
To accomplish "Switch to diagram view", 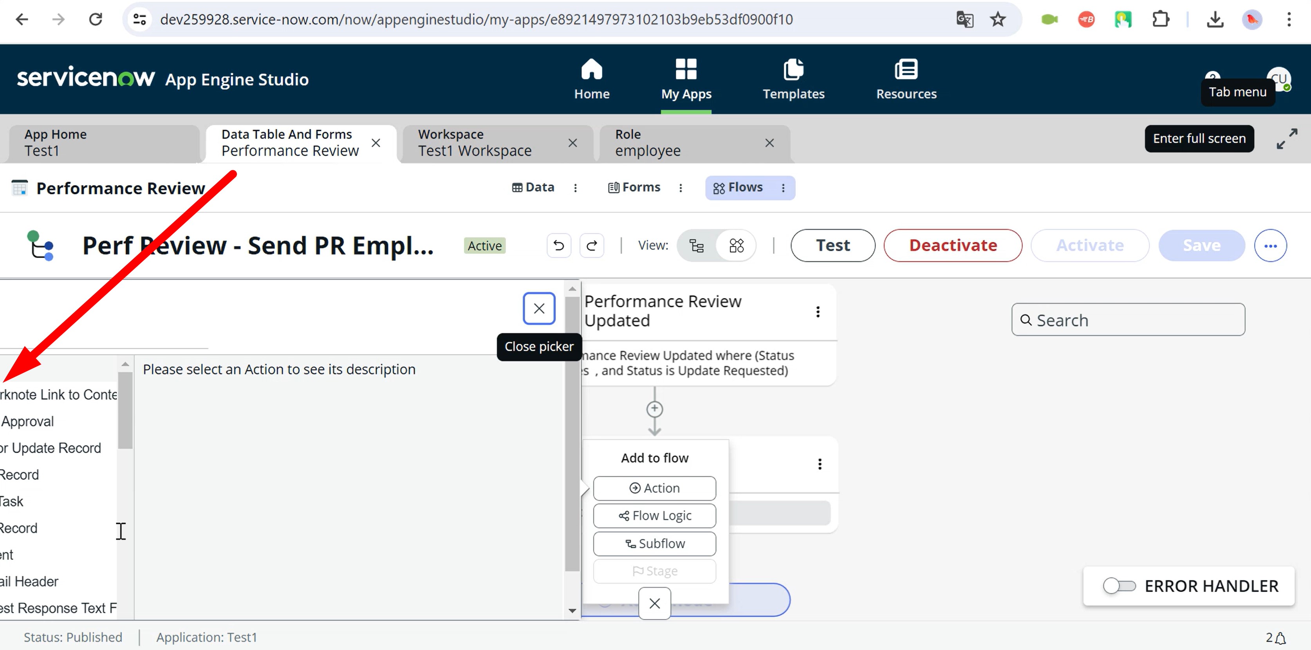I will (x=736, y=246).
